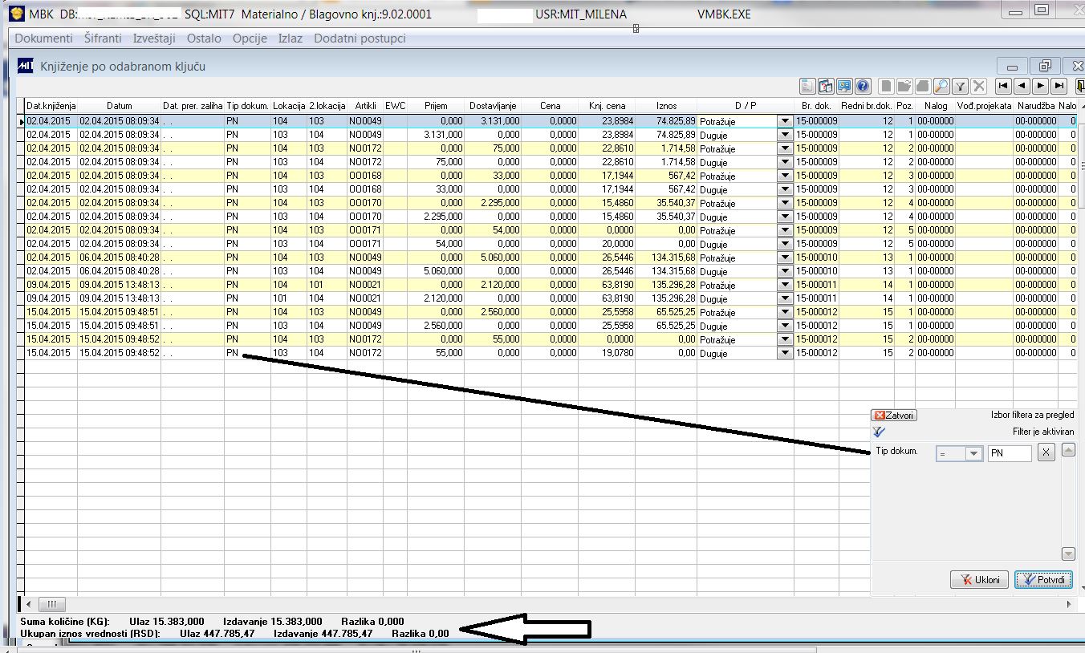Click the exit door icon
This screenshot has height=653, width=1085.
pyautogui.click(x=1080, y=86)
